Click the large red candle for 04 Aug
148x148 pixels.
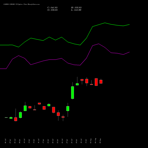[x=96, y=82]
